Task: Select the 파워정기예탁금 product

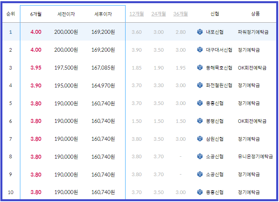Action: pos(253,32)
